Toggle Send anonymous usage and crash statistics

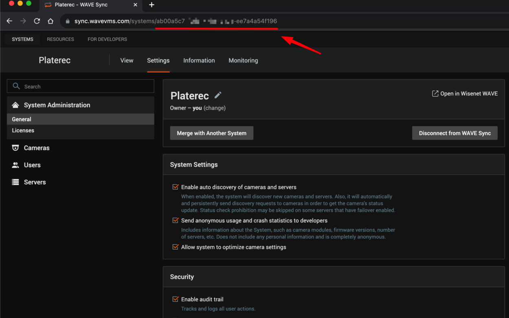[176, 220]
